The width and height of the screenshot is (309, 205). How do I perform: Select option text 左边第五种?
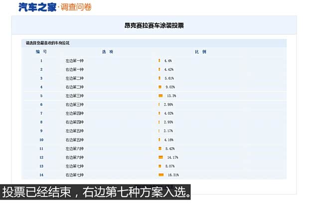click(74, 131)
